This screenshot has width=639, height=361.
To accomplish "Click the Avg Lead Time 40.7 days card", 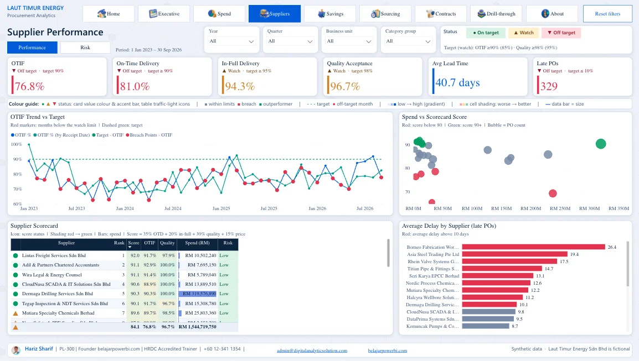I will click(478, 76).
